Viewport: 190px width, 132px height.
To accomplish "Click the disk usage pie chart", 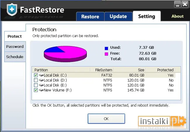I will (65, 54).
